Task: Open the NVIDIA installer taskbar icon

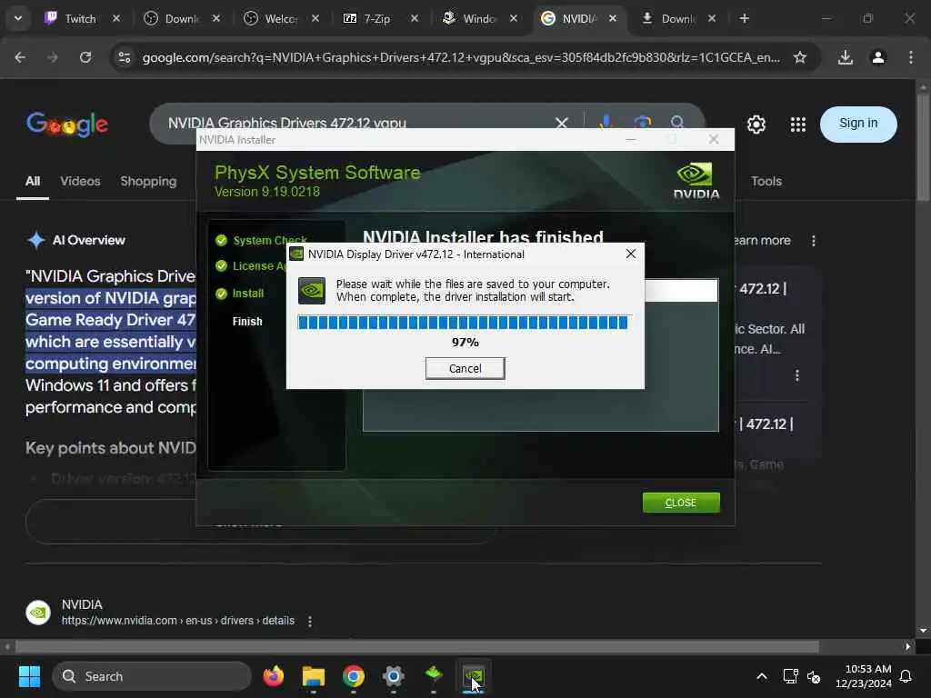Action: pos(473,676)
